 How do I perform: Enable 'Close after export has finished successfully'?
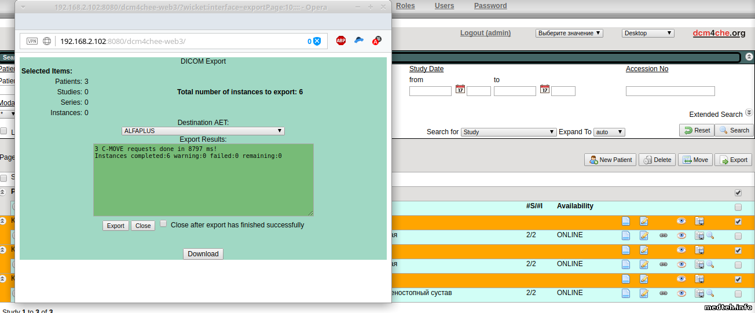tap(163, 224)
